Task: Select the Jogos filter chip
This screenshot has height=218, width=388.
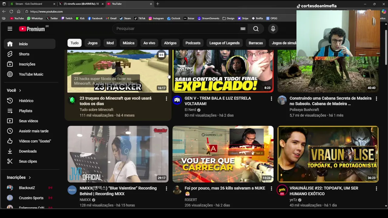Action: [92, 43]
